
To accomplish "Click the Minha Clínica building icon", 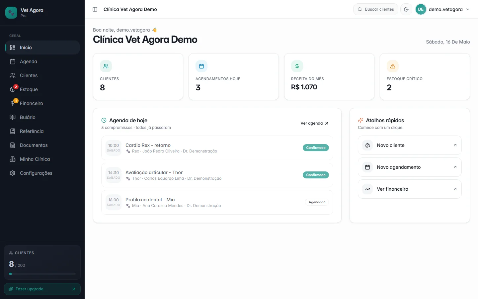I will pyautogui.click(x=13, y=159).
